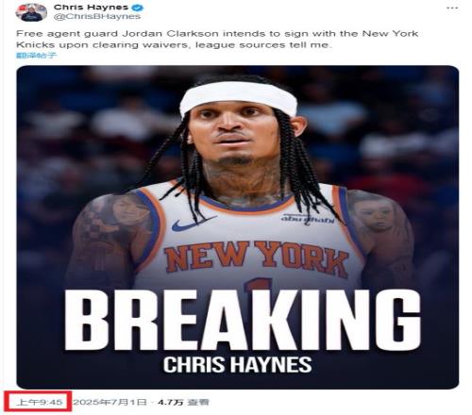Viewport: 472px width, 415px height.
Task: Open the 4.7万 view count
Action: (x=183, y=402)
